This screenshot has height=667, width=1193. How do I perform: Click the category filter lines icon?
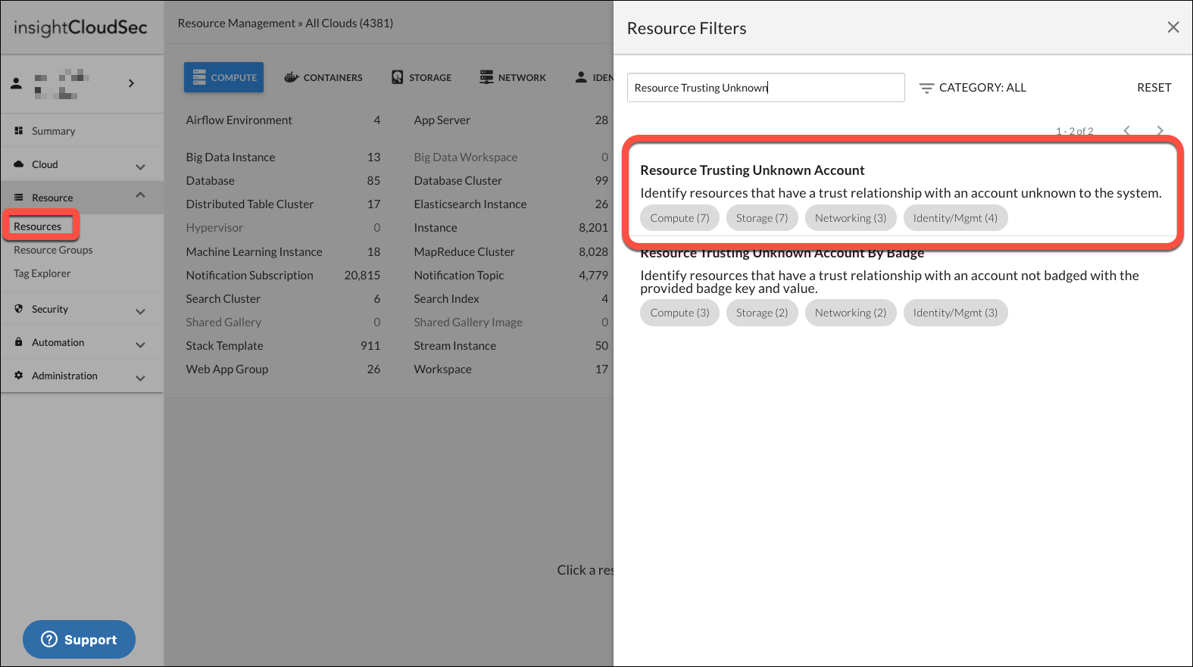pyautogui.click(x=926, y=88)
